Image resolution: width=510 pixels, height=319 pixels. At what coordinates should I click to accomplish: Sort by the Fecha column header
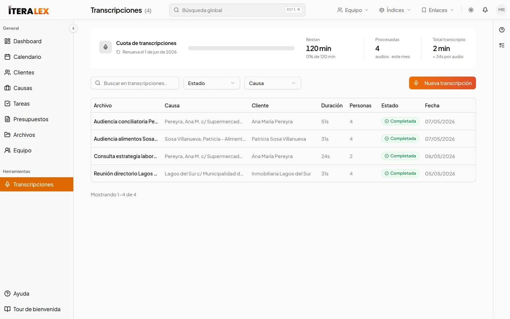coord(432,106)
